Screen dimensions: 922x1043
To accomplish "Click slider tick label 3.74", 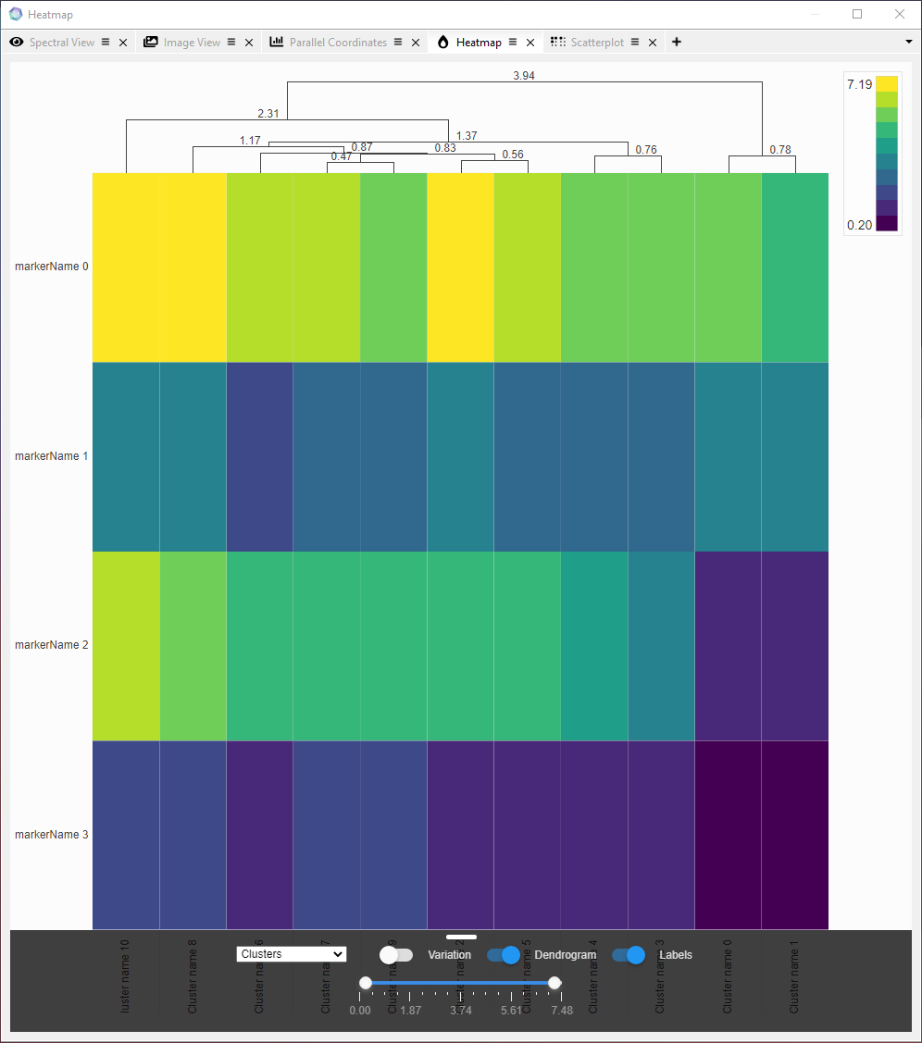I will (x=460, y=1011).
